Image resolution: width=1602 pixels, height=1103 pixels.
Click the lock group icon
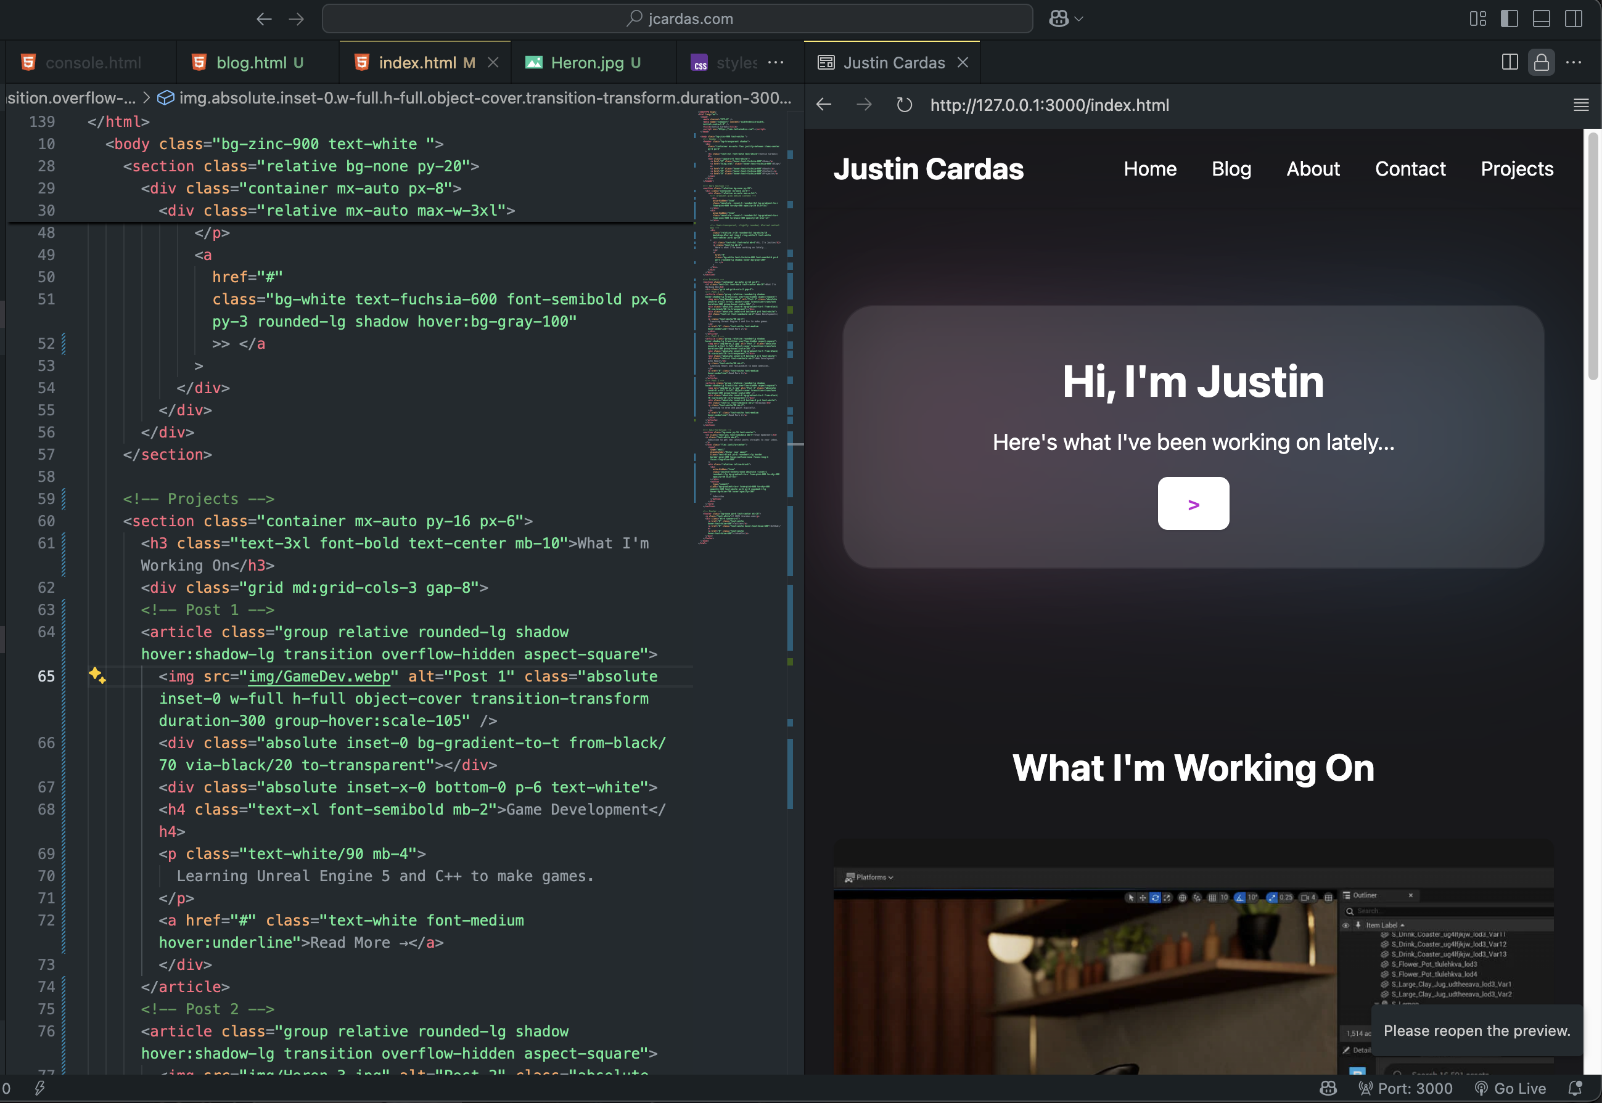(1541, 62)
